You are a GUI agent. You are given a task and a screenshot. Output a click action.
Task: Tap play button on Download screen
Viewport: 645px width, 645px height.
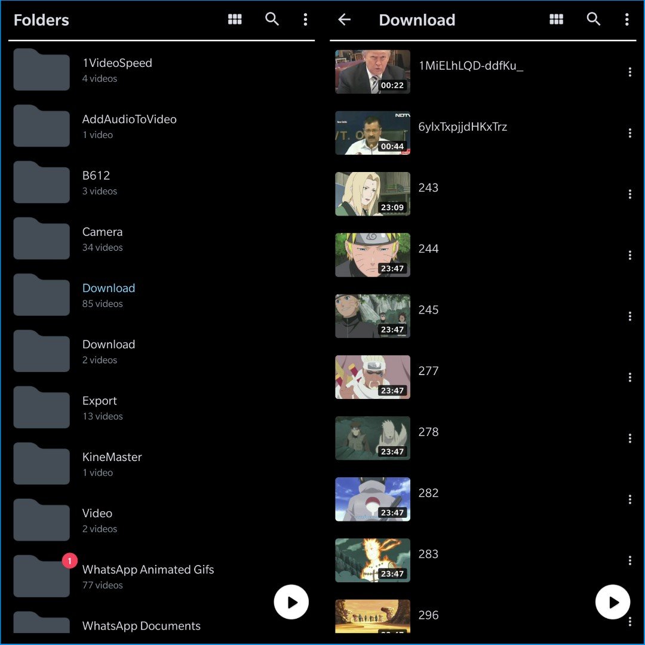coord(613,602)
